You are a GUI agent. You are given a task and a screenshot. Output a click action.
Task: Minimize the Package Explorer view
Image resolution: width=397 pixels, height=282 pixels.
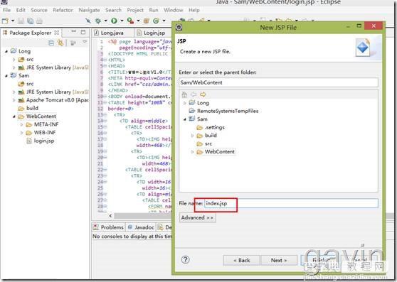point(74,32)
